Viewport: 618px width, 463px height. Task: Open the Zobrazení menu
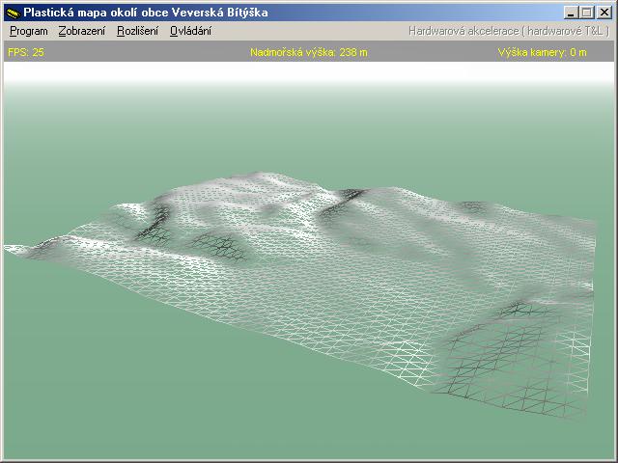point(82,31)
